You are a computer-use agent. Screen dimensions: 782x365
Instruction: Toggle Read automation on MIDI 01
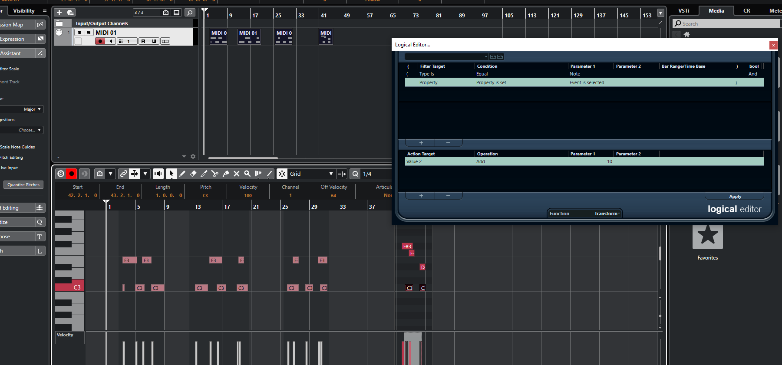tap(144, 41)
